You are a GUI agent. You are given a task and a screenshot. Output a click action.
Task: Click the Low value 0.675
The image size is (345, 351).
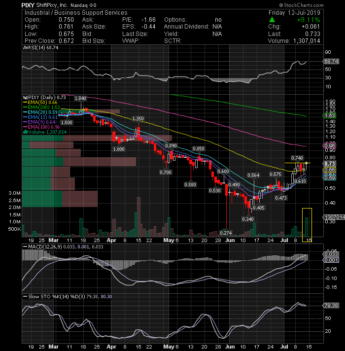[x=66, y=34]
